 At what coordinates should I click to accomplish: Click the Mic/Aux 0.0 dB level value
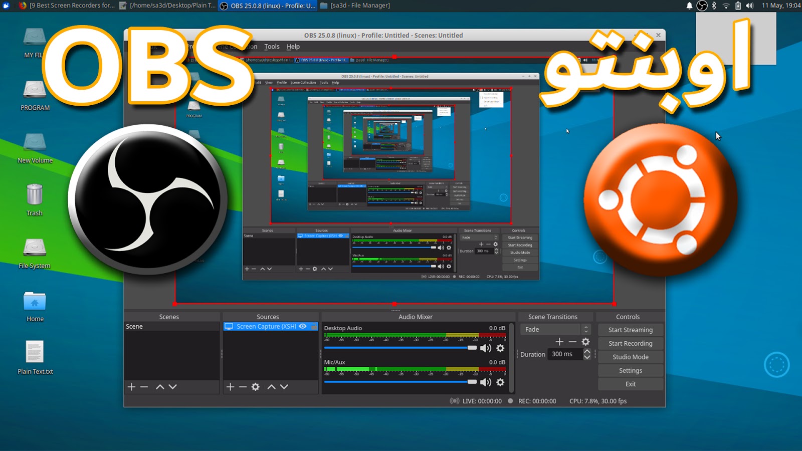tap(497, 362)
